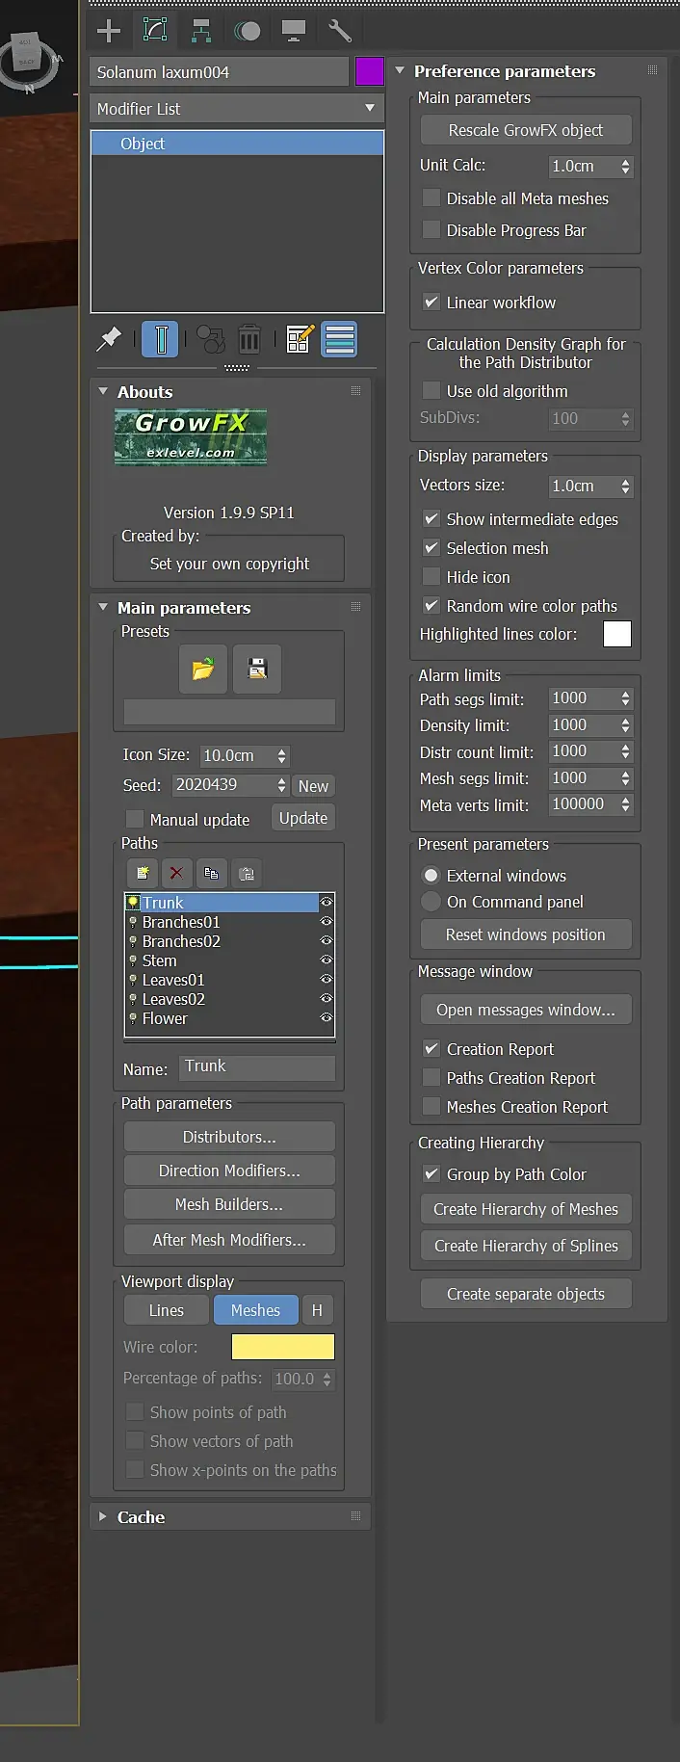Toggle visibility eye of Leaves01 path
Screen dimensions: 680x1762
click(327, 980)
